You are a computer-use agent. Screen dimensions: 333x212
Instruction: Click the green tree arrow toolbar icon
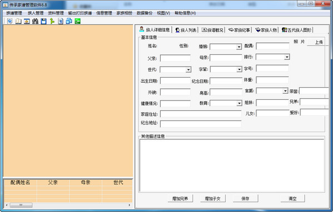point(52,21)
